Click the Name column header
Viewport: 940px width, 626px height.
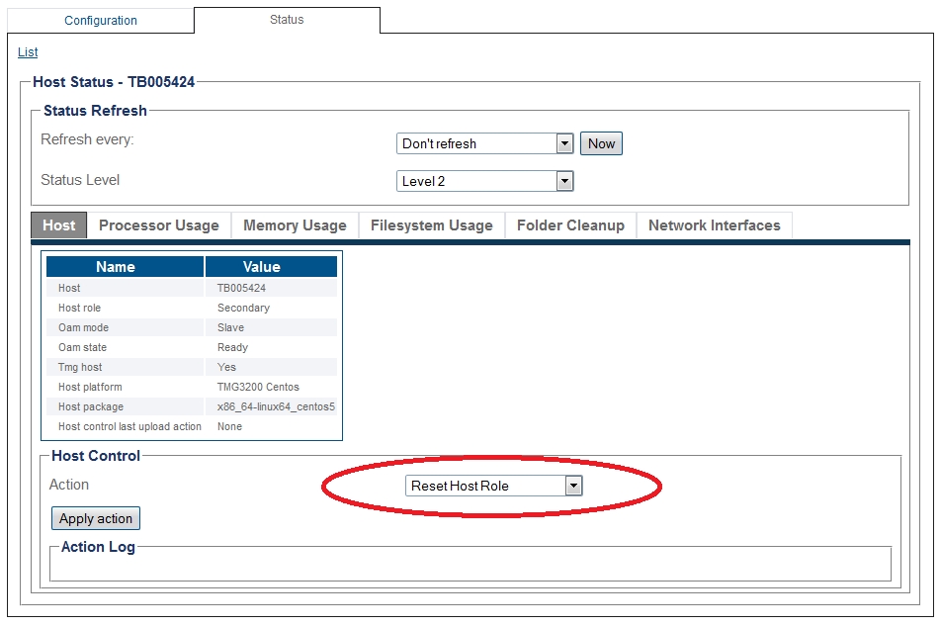click(116, 267)
